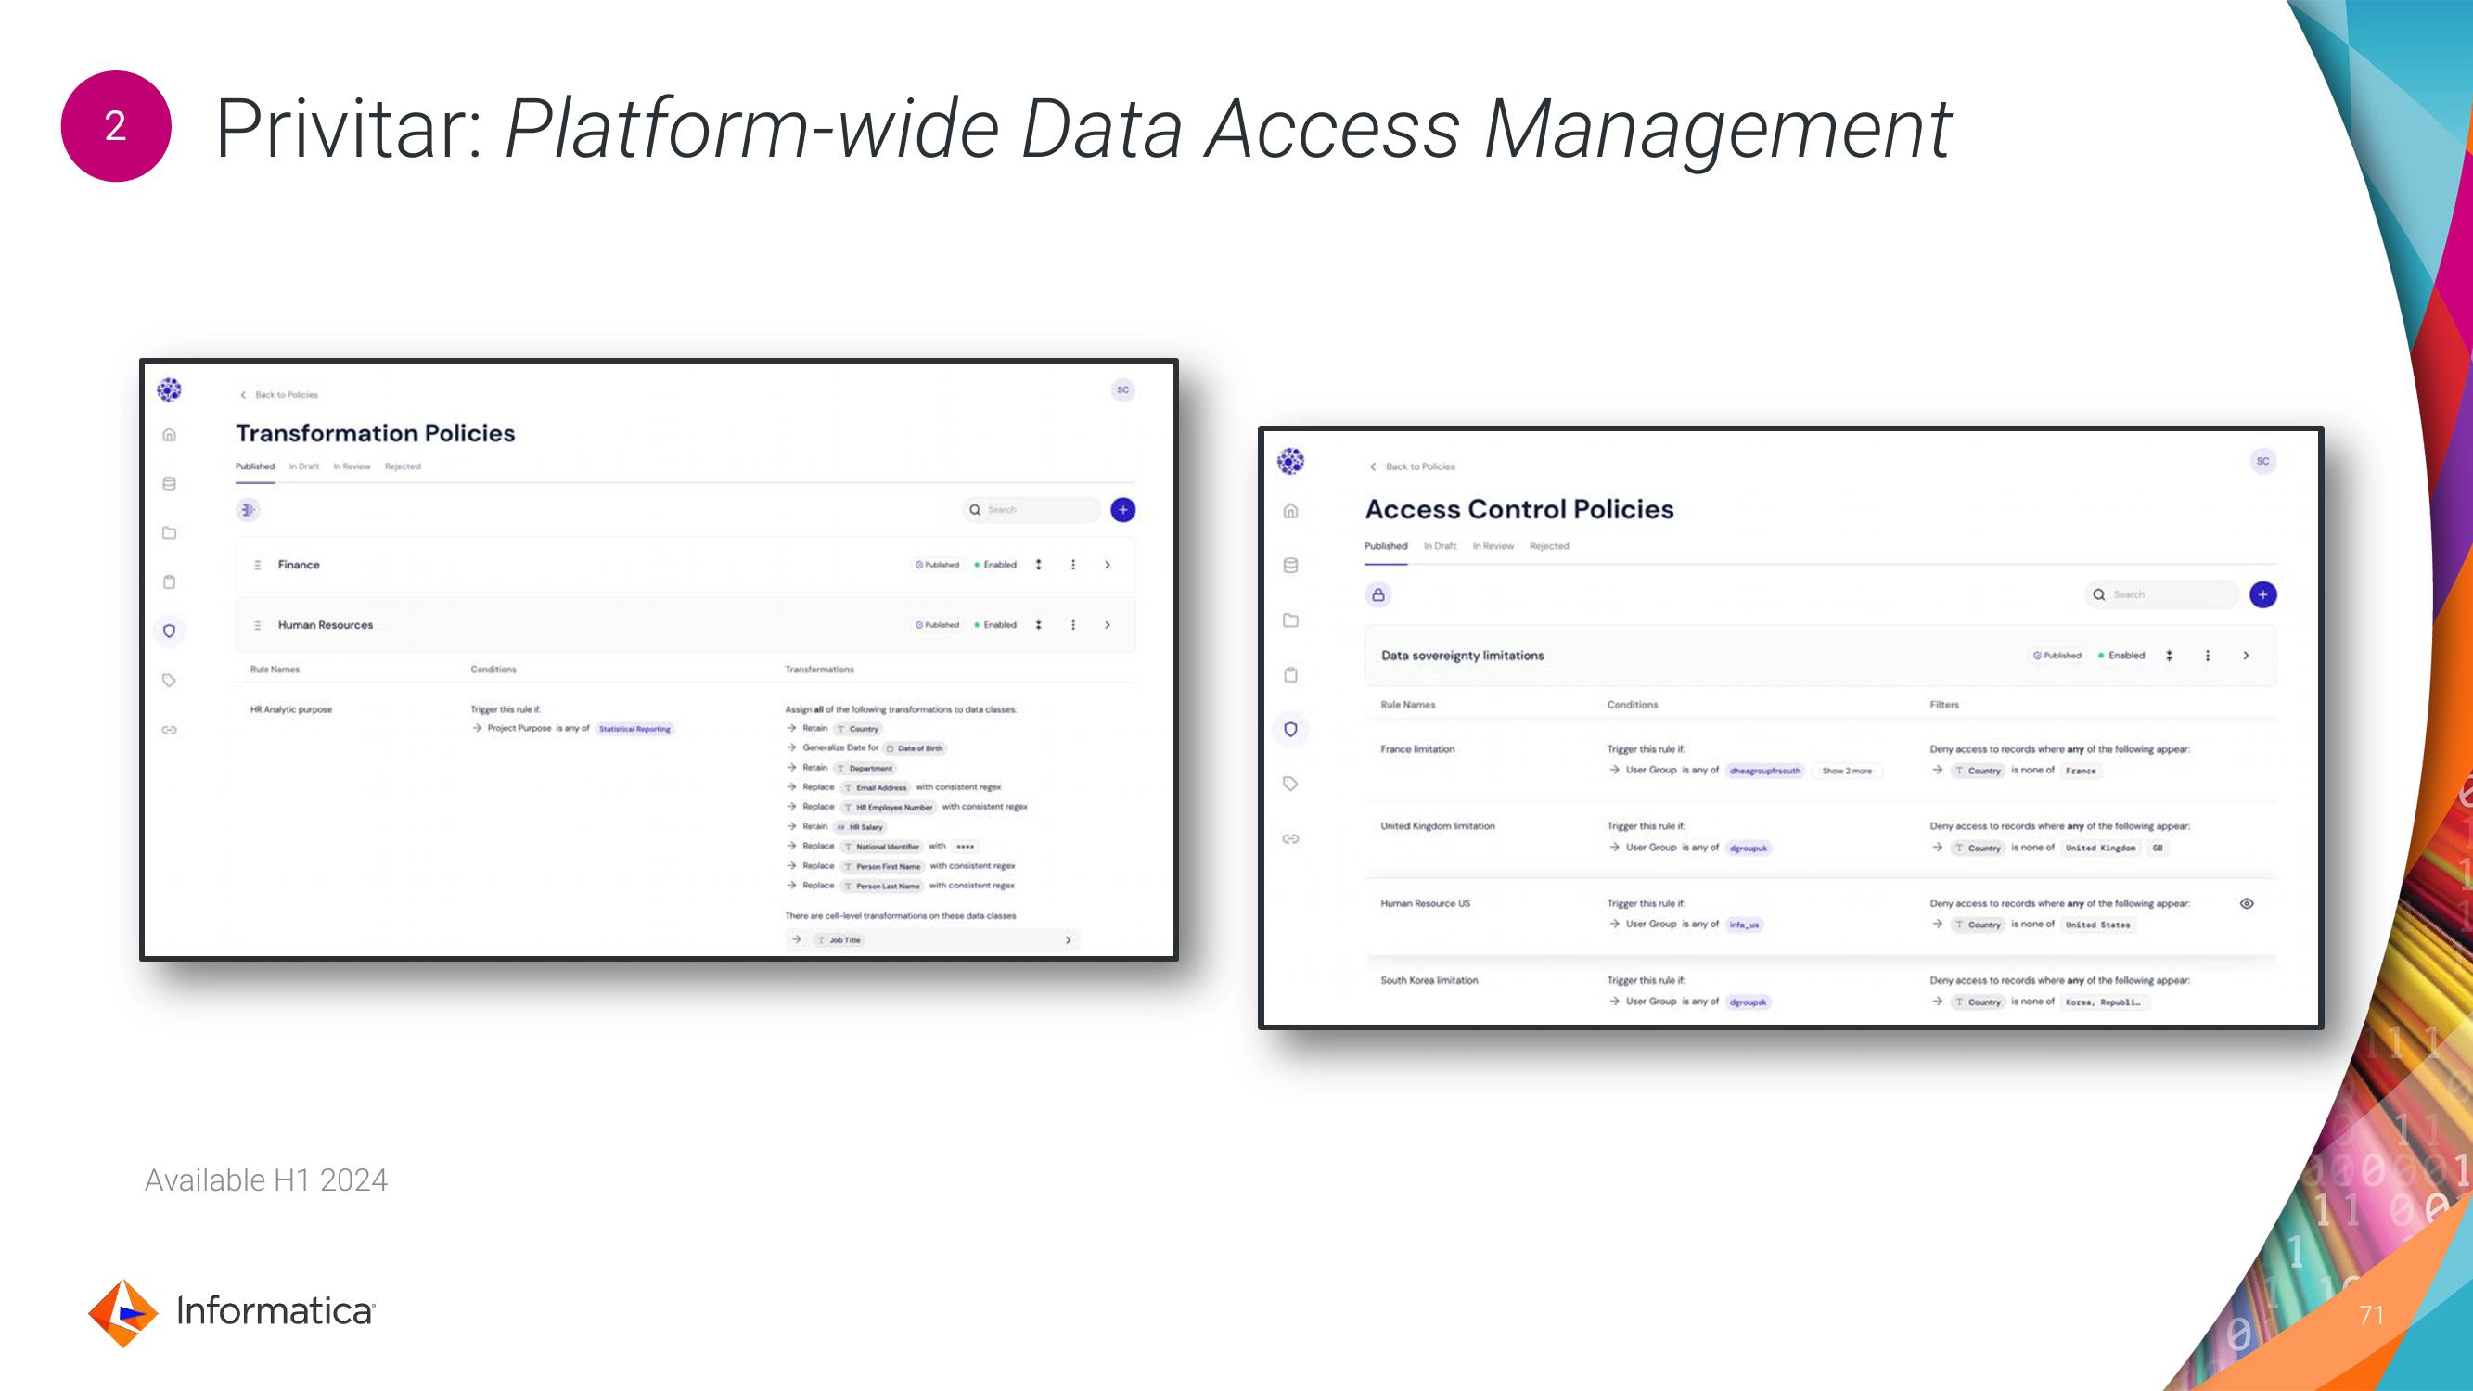The height and width of the screenshot is (1391, 2473).
Task: Select France limitation rule name
Action: pos(1418,748)
